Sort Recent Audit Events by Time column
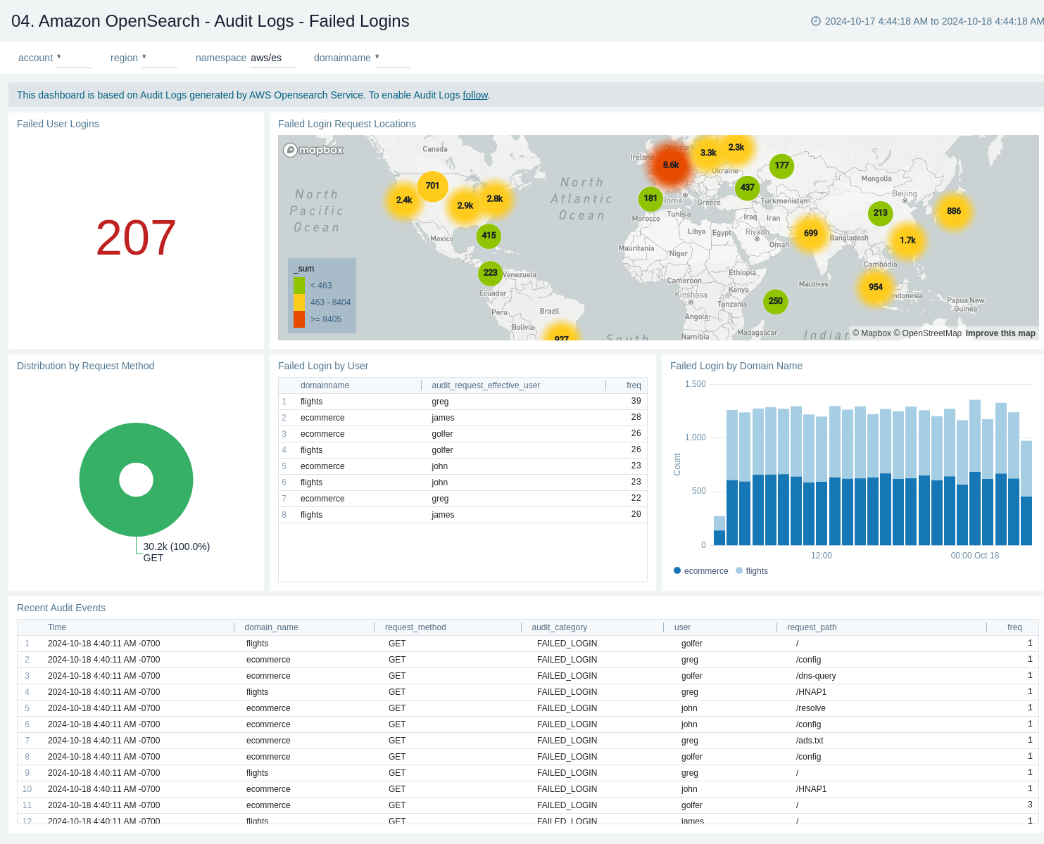Screen dimensions: 1044x844 pos(57,627)
